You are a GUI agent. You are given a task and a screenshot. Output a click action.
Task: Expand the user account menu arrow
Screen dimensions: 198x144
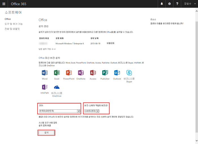195,4
